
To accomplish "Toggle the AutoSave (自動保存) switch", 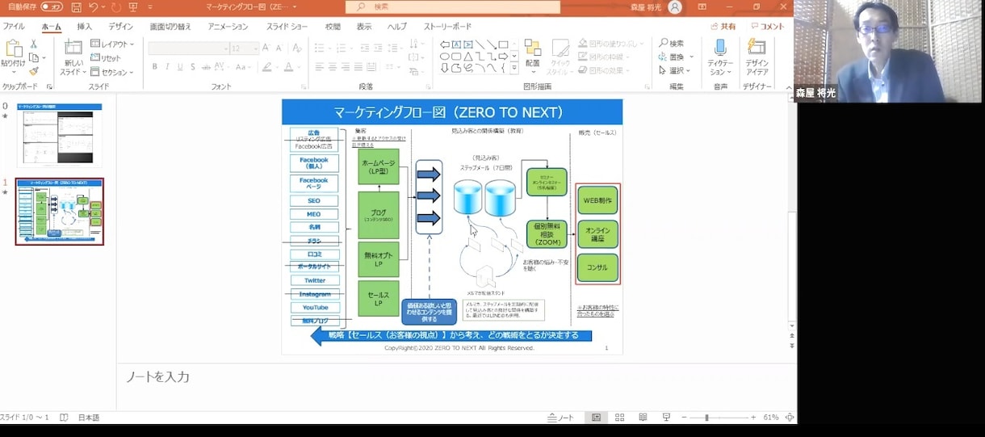I will (52, 6).
